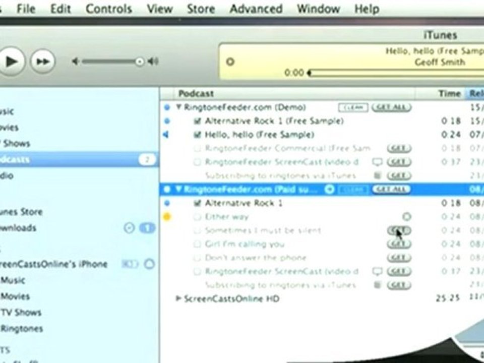Viewport: 484px width, 363px height.
Task: Open the Advanced menu
Action: [x=256, y=9]
